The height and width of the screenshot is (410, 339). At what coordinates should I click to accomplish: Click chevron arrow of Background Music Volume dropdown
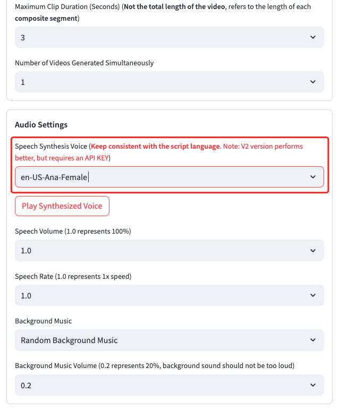click(312, 385)
